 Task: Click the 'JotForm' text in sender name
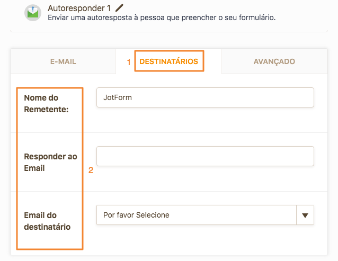point(118,97)
